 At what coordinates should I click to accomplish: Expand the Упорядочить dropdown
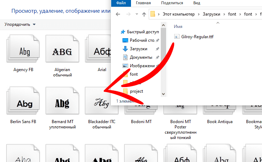pyautogui.click(x=20, y=24)
